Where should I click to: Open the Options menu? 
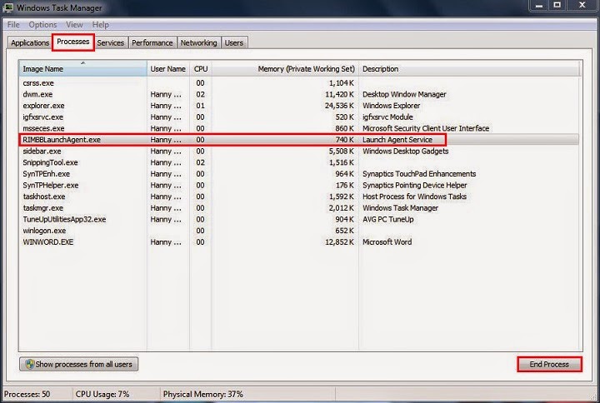tap(42, 25)
